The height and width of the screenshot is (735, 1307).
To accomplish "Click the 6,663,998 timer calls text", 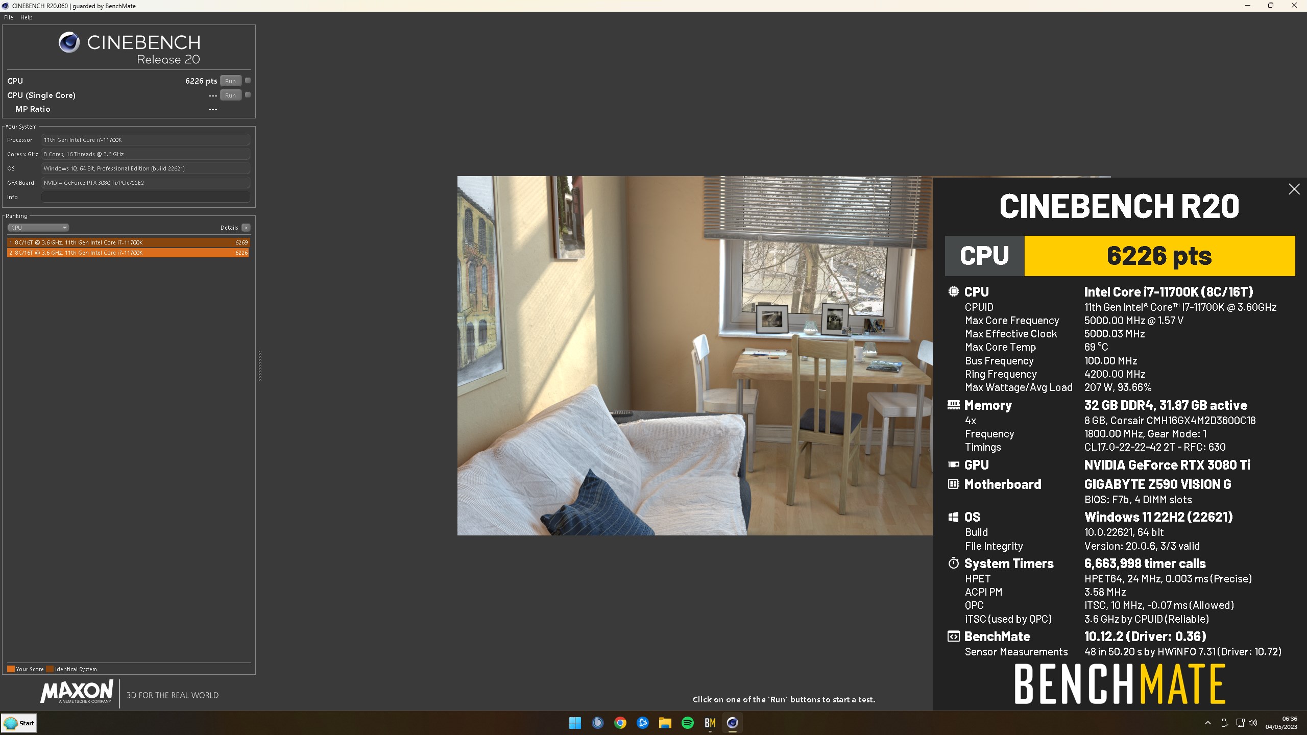I will 1145,563.
